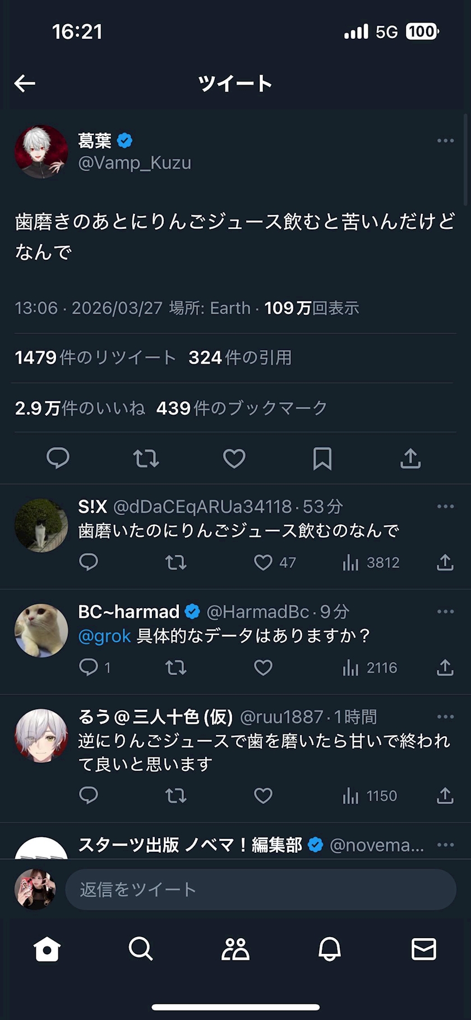Like the main tweet by 葛葉
471x1020 pixels.
pos(234,458)
